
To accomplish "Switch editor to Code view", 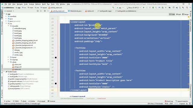I will coord(172,14).
